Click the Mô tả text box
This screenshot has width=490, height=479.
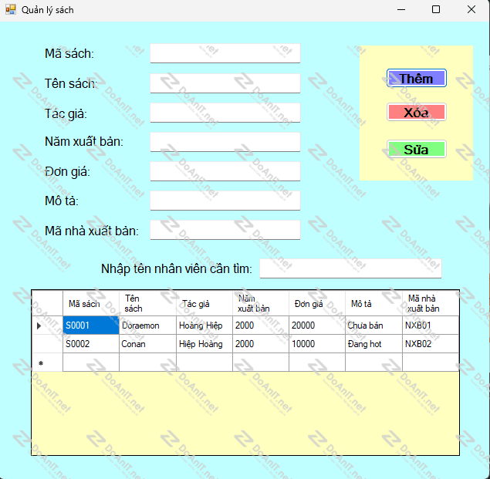[225, 201]
